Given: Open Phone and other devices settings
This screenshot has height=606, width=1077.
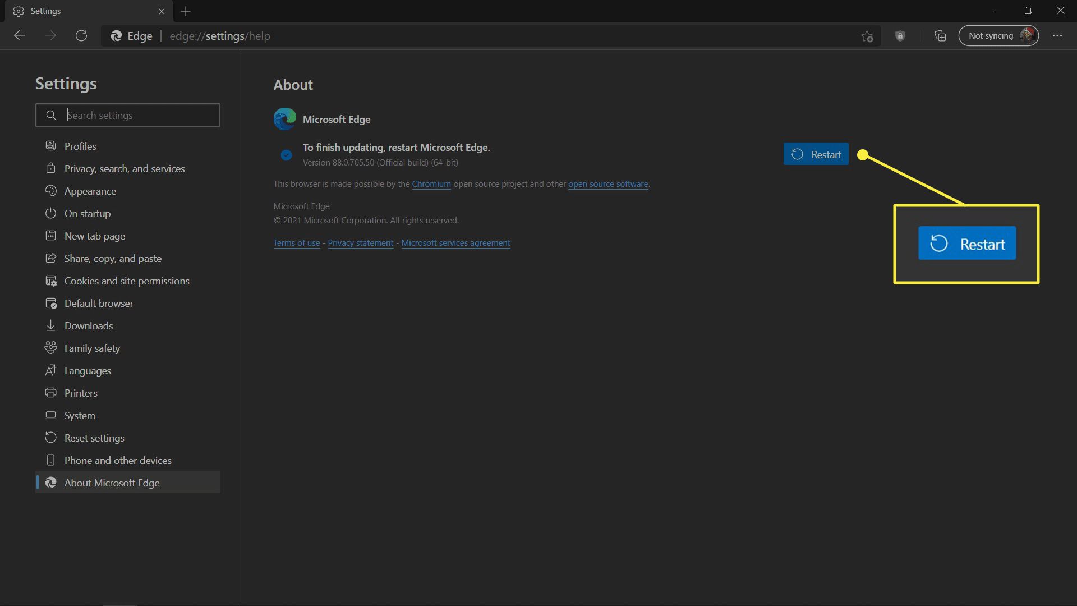Looking at the screenshot, I should point(128,460).
